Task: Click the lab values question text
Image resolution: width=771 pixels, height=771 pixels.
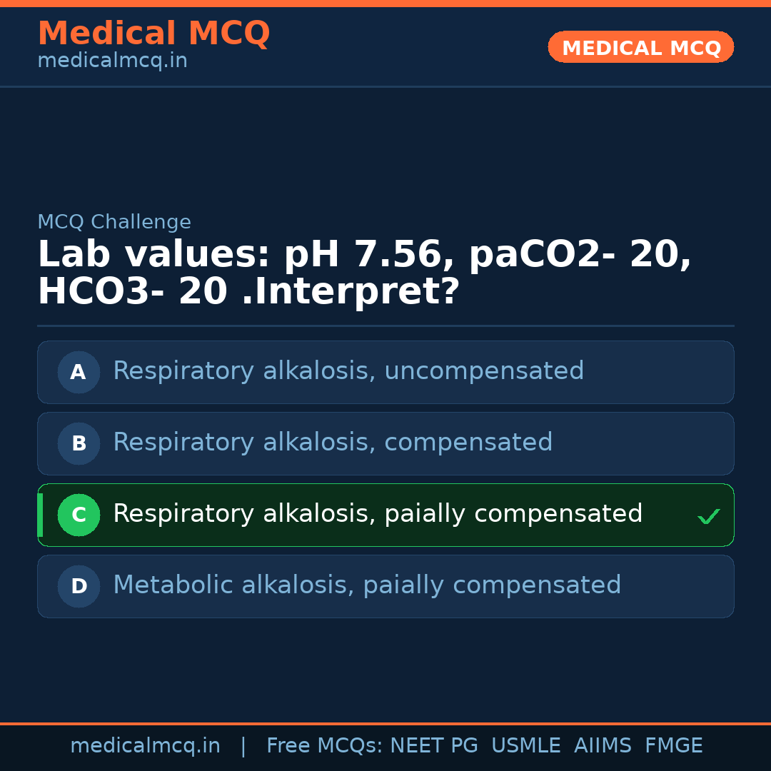Action: [x=364, y=273]
